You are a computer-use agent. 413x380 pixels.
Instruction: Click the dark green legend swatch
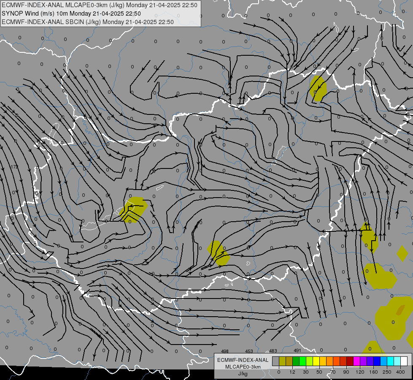[x=296, y=361]
